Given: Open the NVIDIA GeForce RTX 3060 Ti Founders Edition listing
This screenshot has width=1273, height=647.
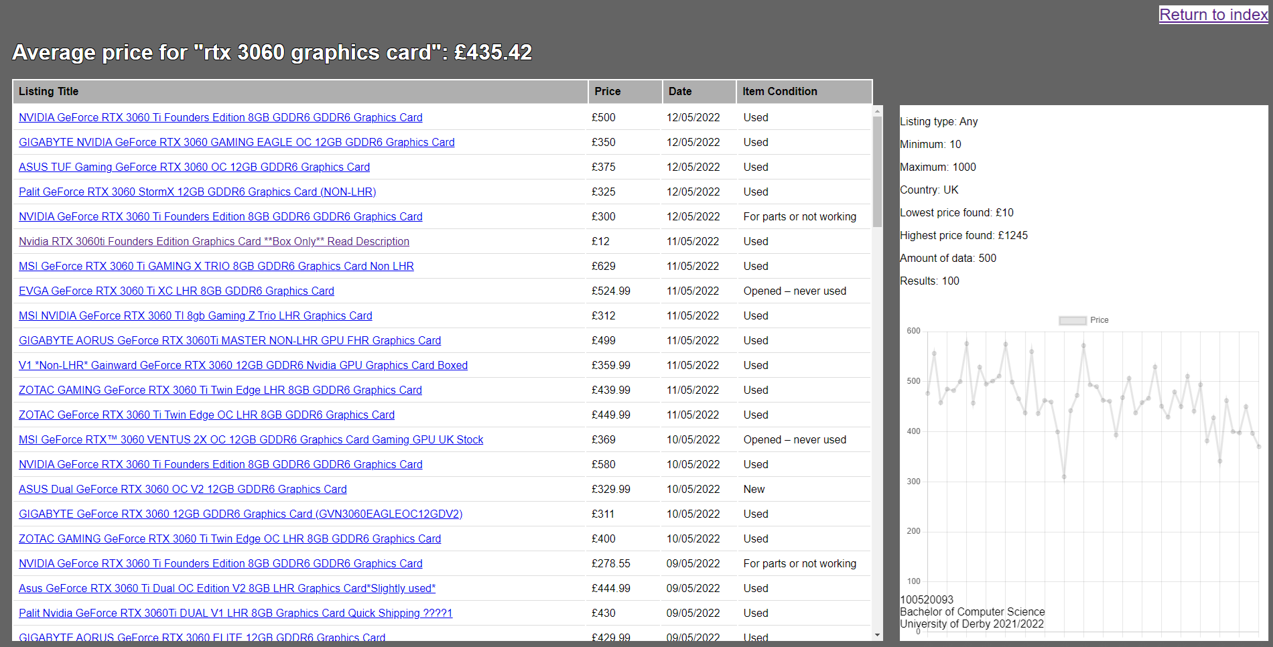Looking at the screenshot, I should (220, 117).
